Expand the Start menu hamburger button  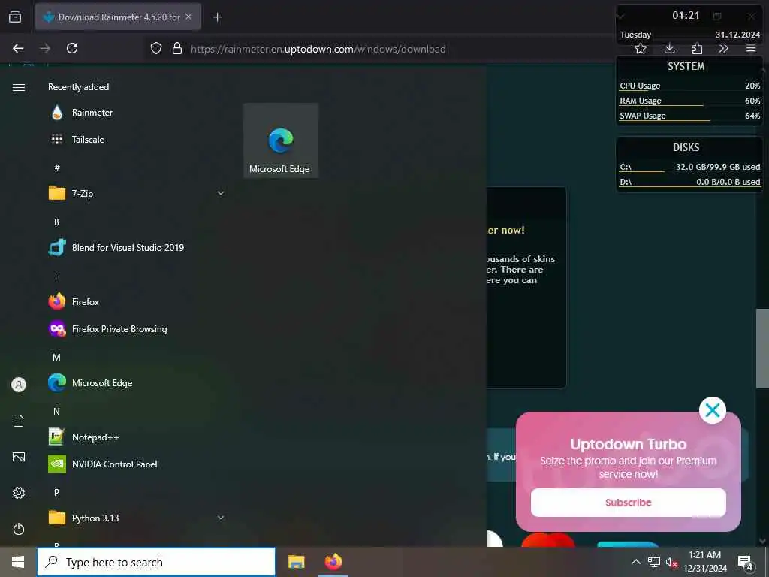coord(19,87)
